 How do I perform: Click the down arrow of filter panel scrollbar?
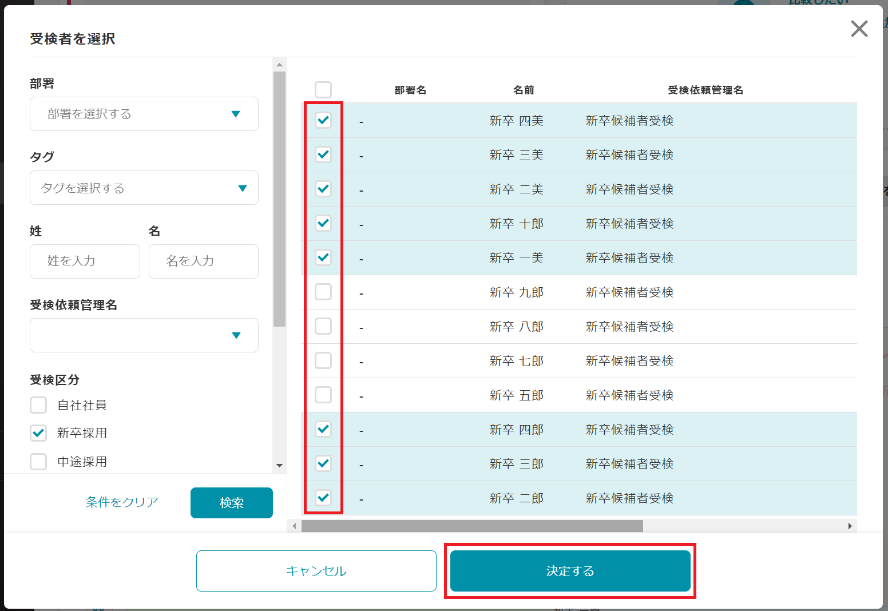point(279,466)
